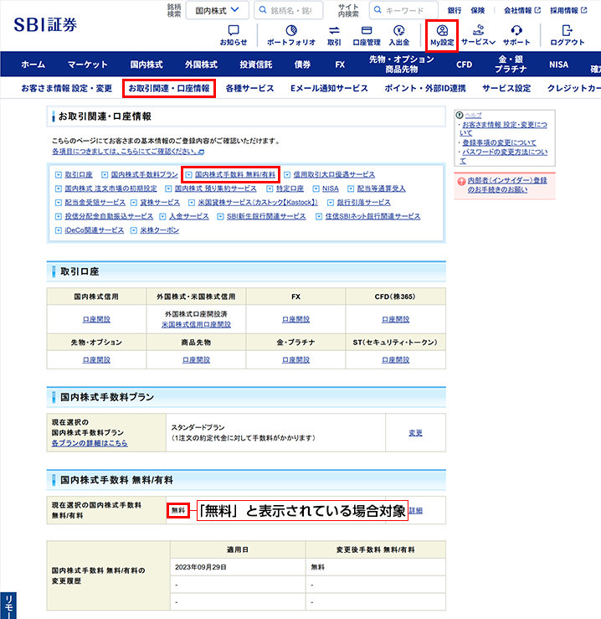Jump to iDeCo関連サービス anchor link
The width and height of the screenshot is (601, 619).
[95, 230]
